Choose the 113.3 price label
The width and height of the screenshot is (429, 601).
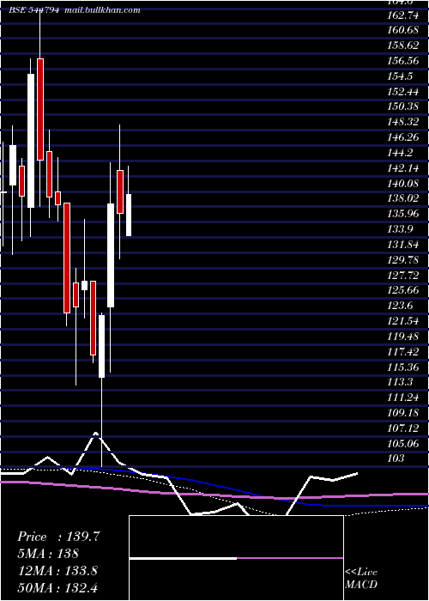(401, 382)
